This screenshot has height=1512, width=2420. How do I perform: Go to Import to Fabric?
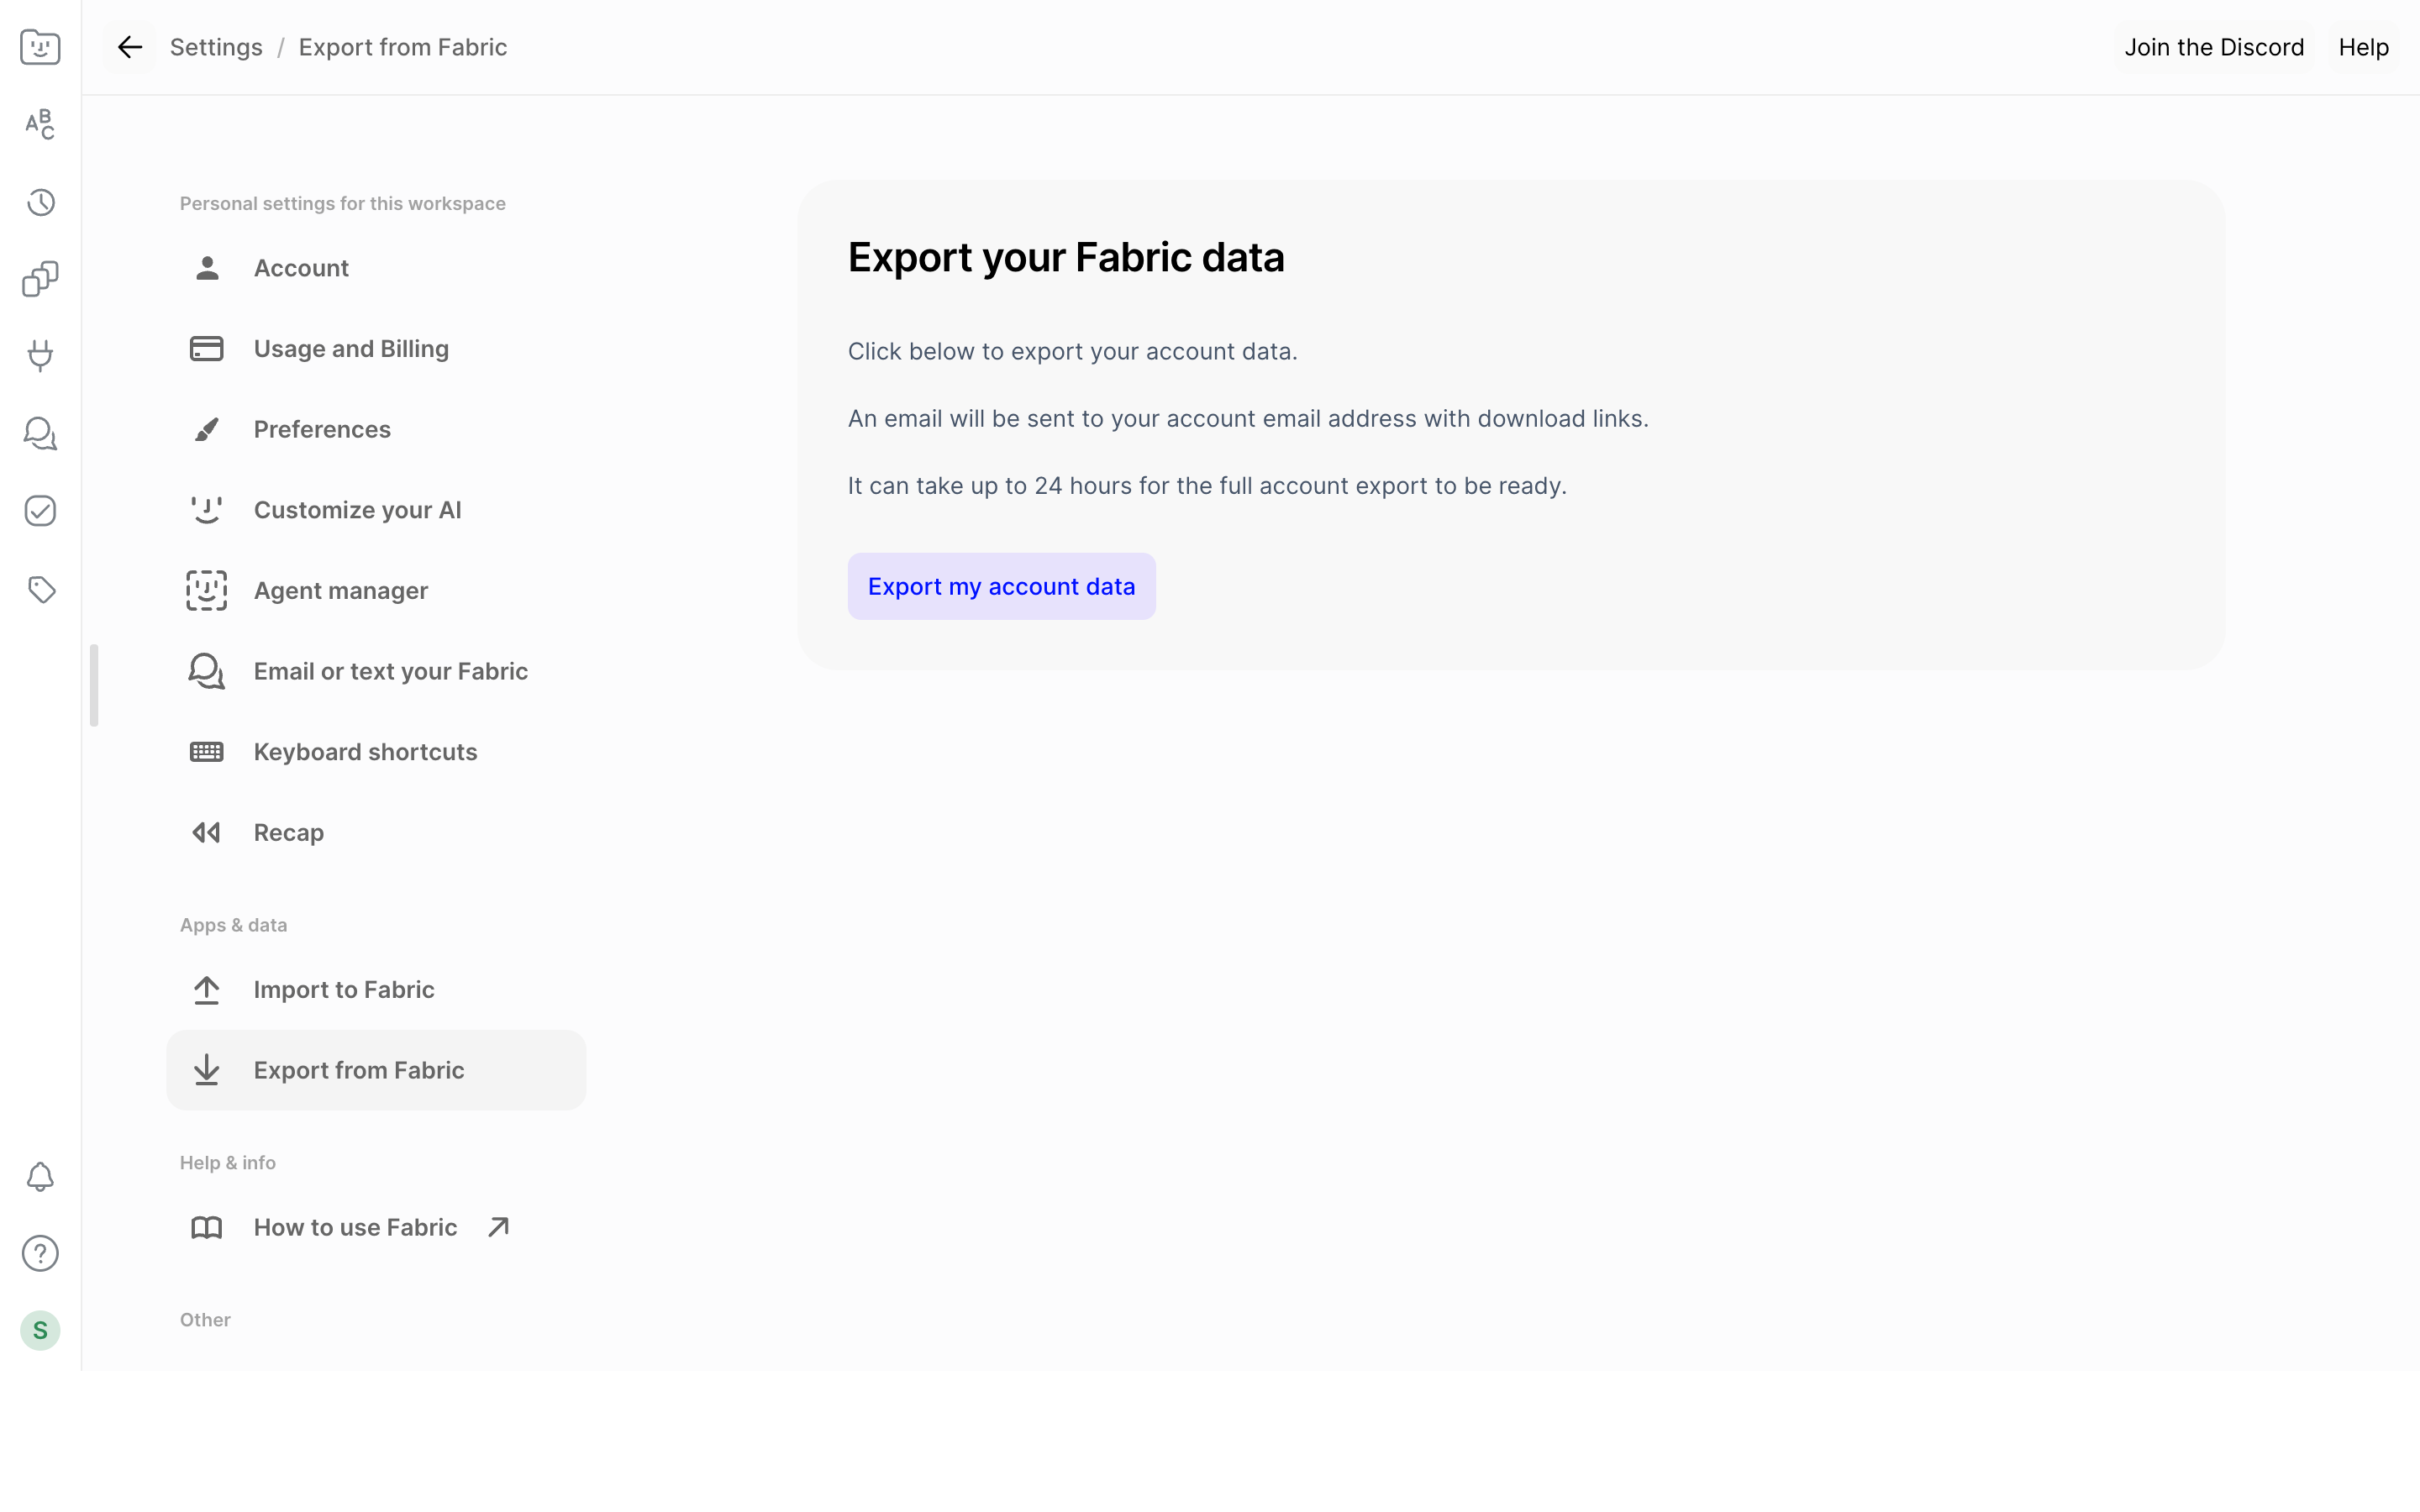[376, 990]
